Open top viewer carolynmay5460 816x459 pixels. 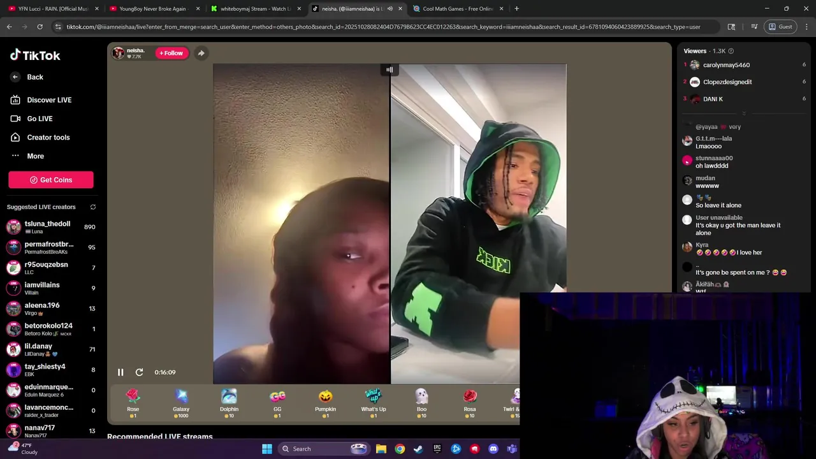coord(726,65)
